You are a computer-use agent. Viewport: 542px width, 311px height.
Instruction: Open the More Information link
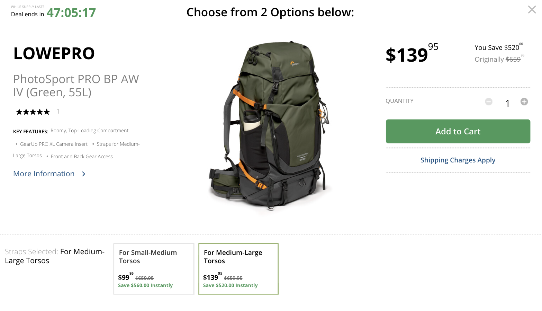point(44,174)
